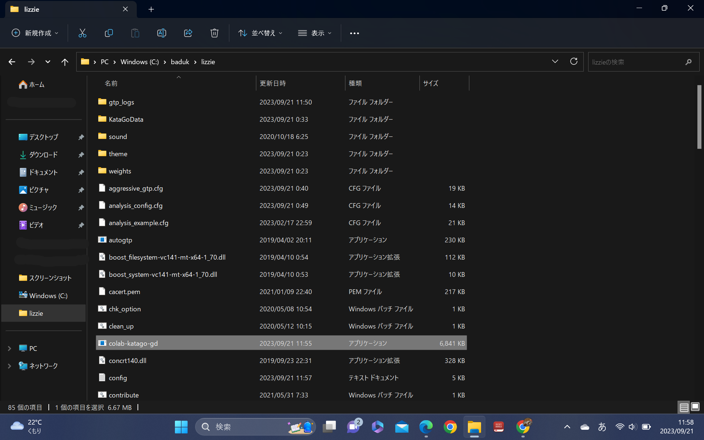The height and width of the screenshot is (440, 704).
Task: Open Teams chat icon on taskbar
Action: 353,427
